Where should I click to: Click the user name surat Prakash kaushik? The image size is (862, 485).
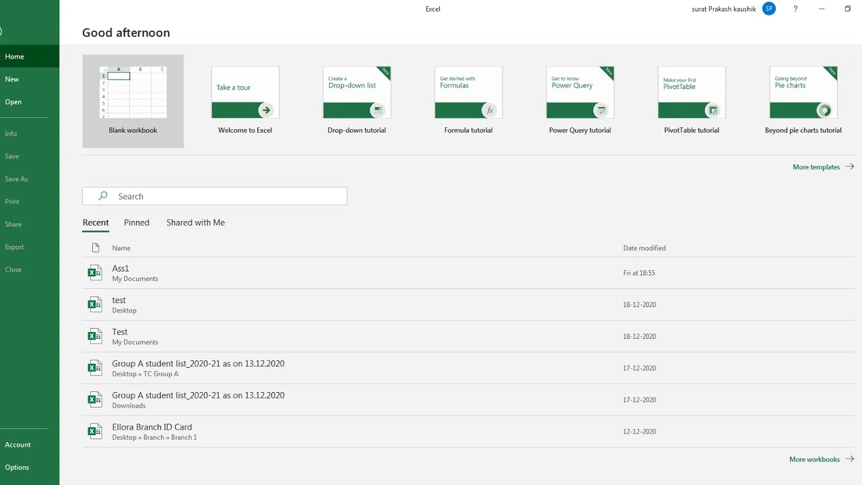[x=724, y=9]
